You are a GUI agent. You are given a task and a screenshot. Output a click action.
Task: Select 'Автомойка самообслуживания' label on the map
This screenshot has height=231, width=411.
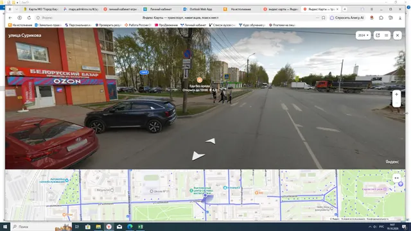tap(54, 180)
